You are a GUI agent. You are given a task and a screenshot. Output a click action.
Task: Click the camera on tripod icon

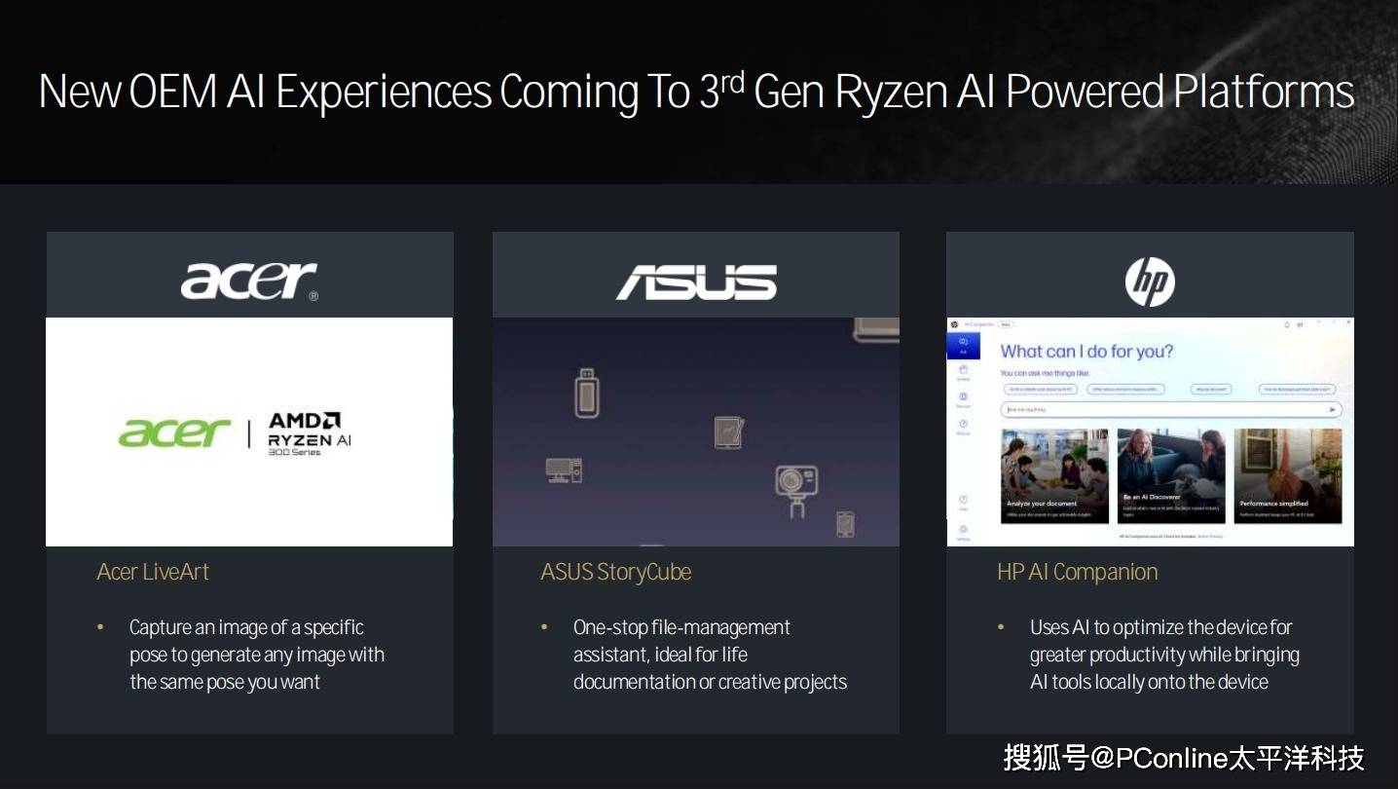pyautogui.click(x=796, y=489)
